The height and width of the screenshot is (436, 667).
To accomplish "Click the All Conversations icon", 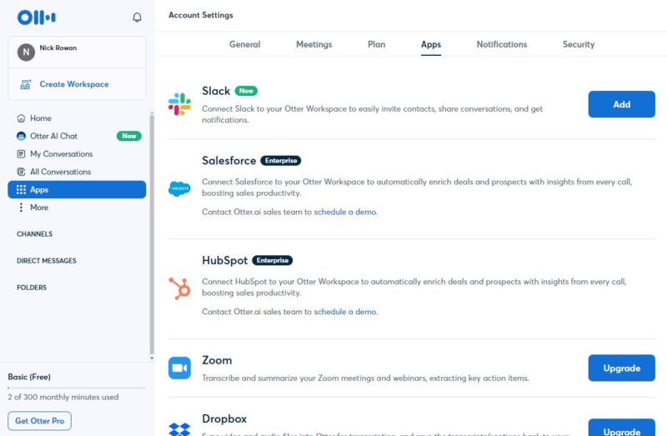I will click(x=21, y=172).
